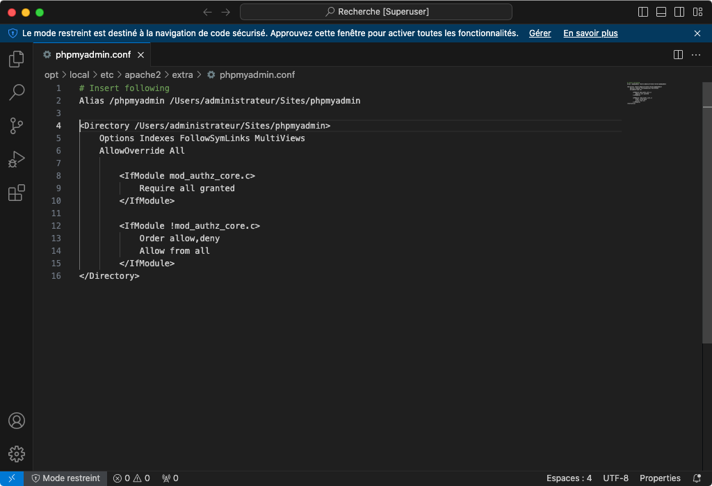Open the editor More Actions ellipsis menu
The width and height of the screenshot is (712, 486).
695,55
